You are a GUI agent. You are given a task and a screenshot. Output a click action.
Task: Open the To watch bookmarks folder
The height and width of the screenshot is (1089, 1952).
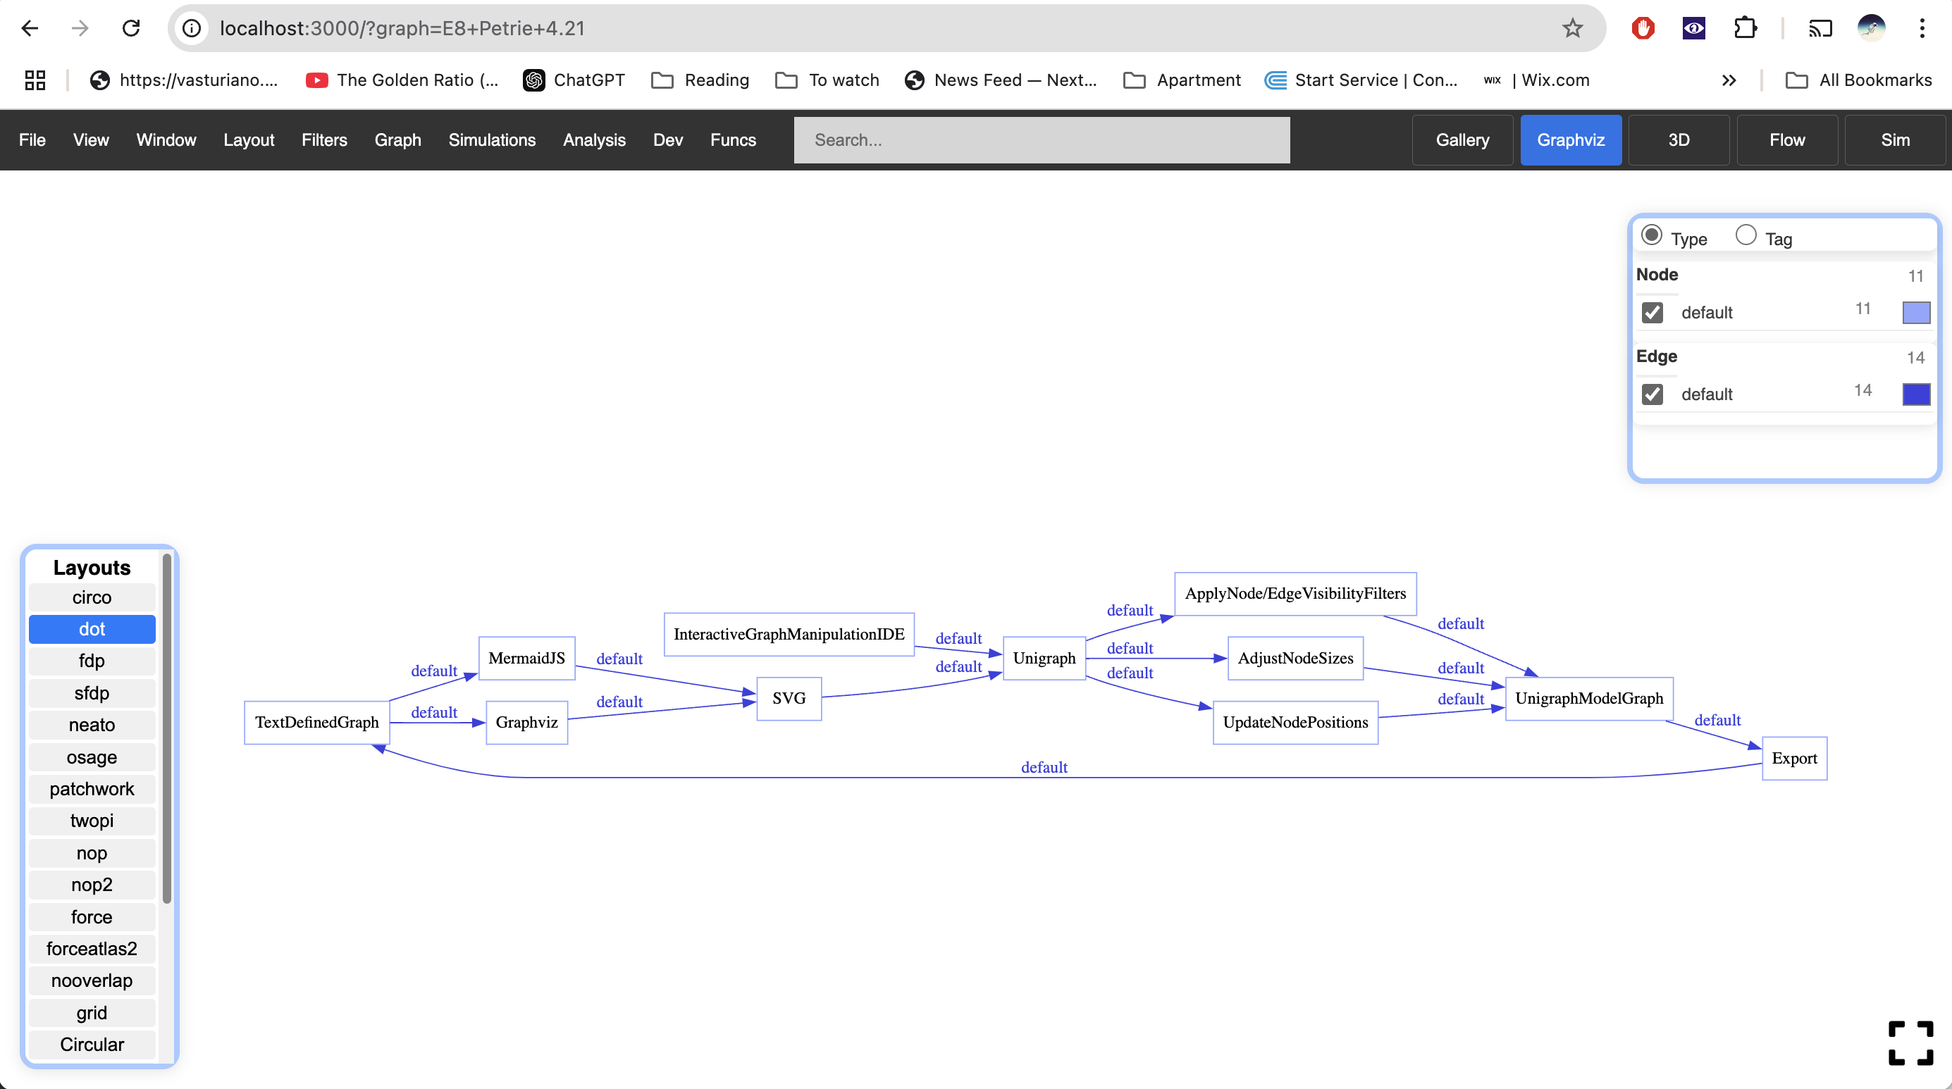(x=827, y=80)
